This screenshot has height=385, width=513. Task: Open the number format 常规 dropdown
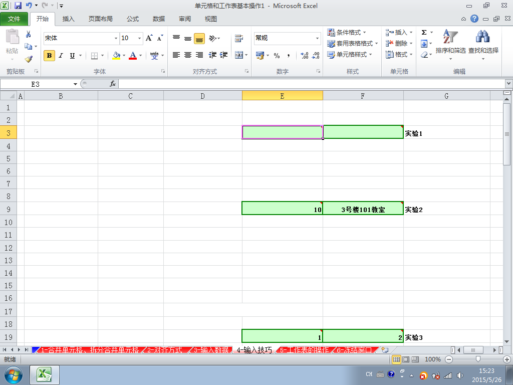[x=317, y=38]
